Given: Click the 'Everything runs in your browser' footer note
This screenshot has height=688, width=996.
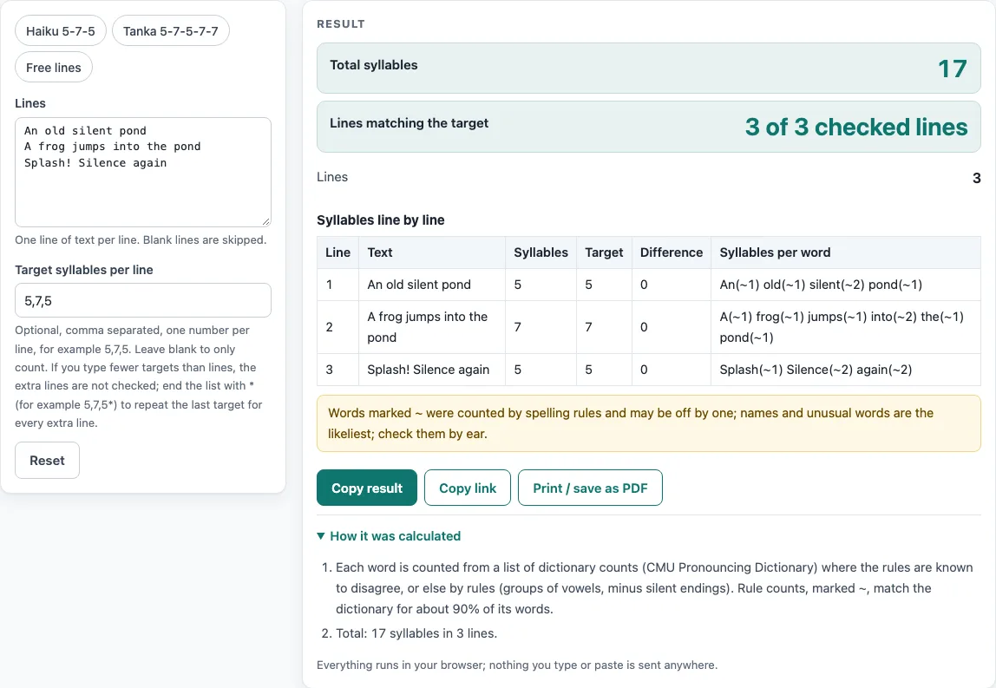Looking at the screenshot, I should pyautogui.click(x=517, y=665).
